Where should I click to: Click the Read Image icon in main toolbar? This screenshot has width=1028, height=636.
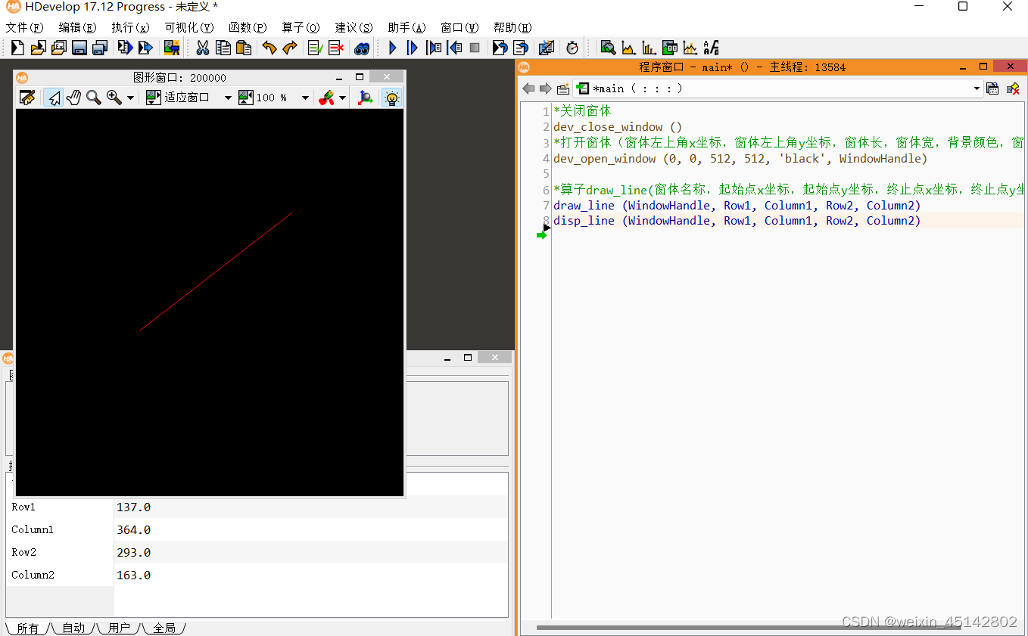coord(172,48)
